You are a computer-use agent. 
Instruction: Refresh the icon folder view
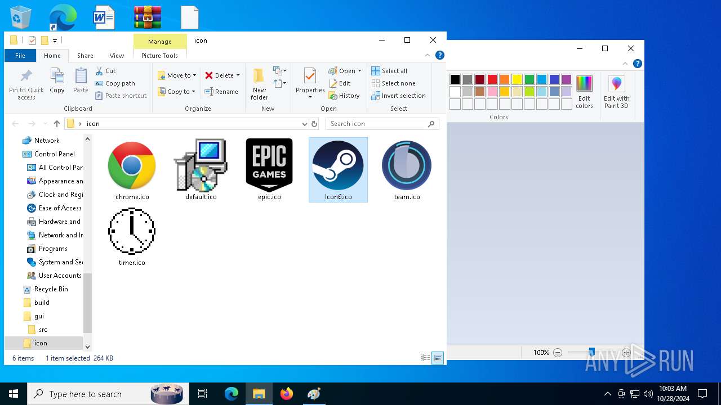314,124
